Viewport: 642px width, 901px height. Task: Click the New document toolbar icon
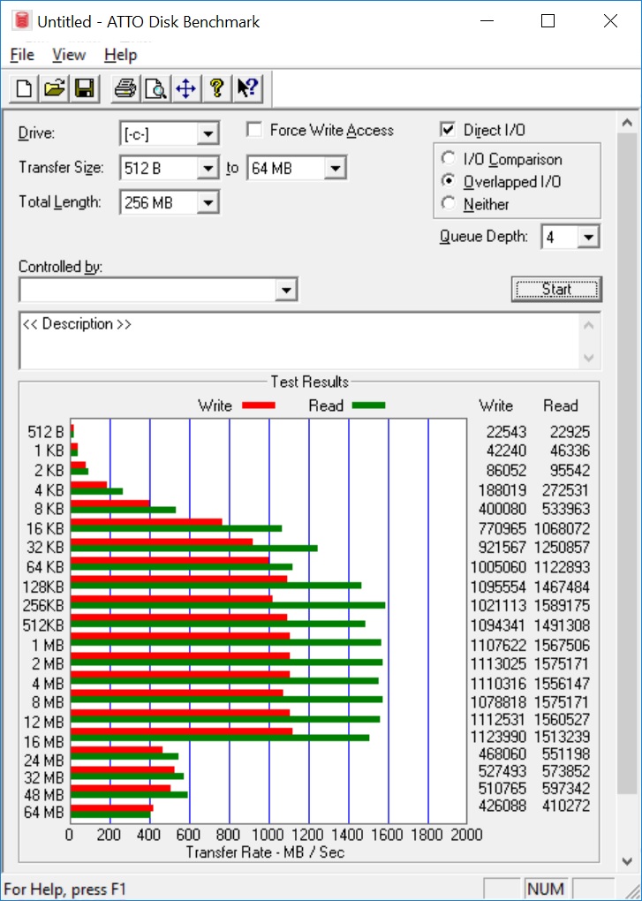coord(26,87)
